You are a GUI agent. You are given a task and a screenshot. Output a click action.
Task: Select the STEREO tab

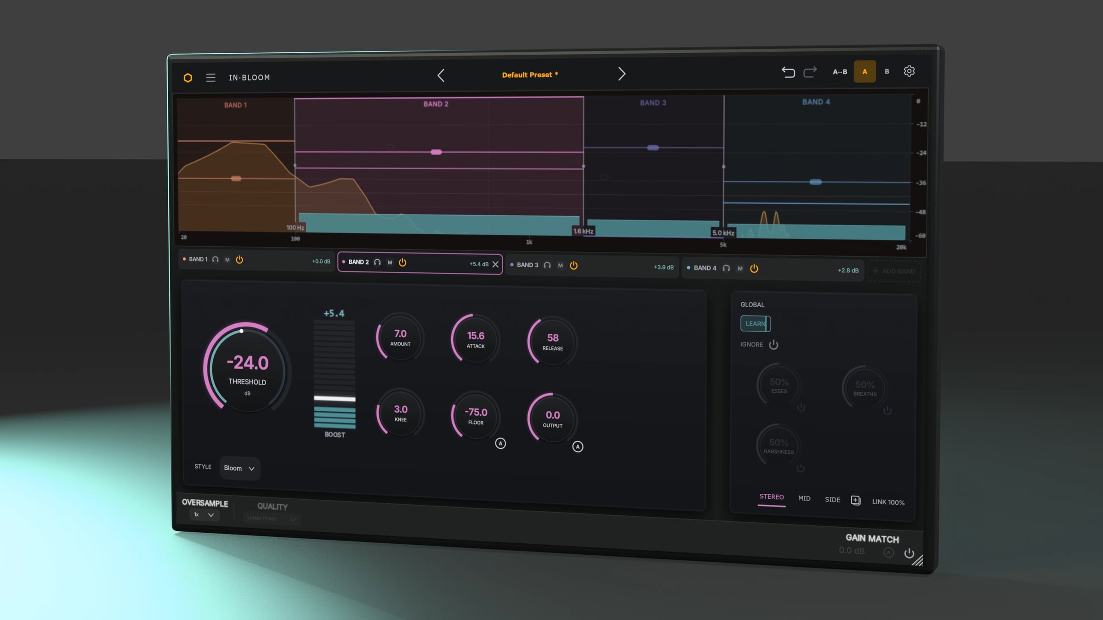click(772, 497)
